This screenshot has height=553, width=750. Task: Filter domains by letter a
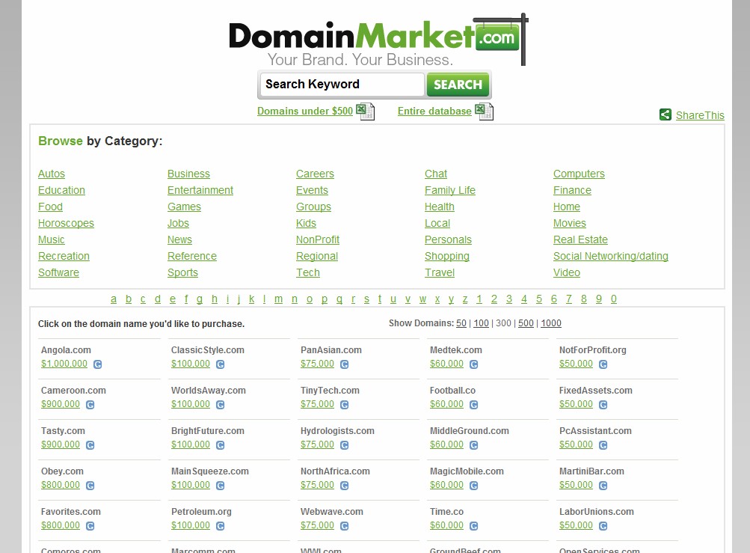114,299
